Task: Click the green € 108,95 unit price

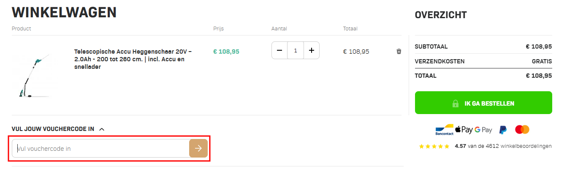Action: point(226,52)
